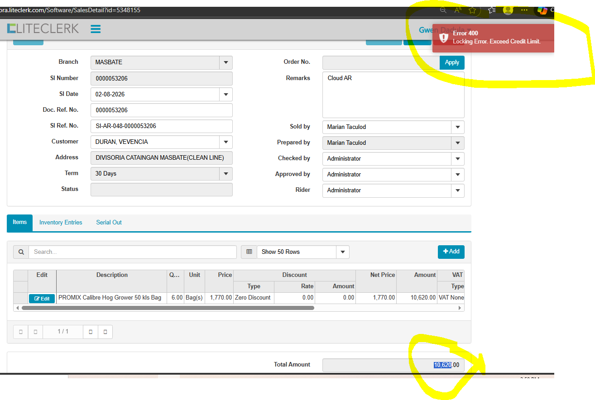
Task: Click the Error 400 alert notification
Action: (x=493, y=38)
